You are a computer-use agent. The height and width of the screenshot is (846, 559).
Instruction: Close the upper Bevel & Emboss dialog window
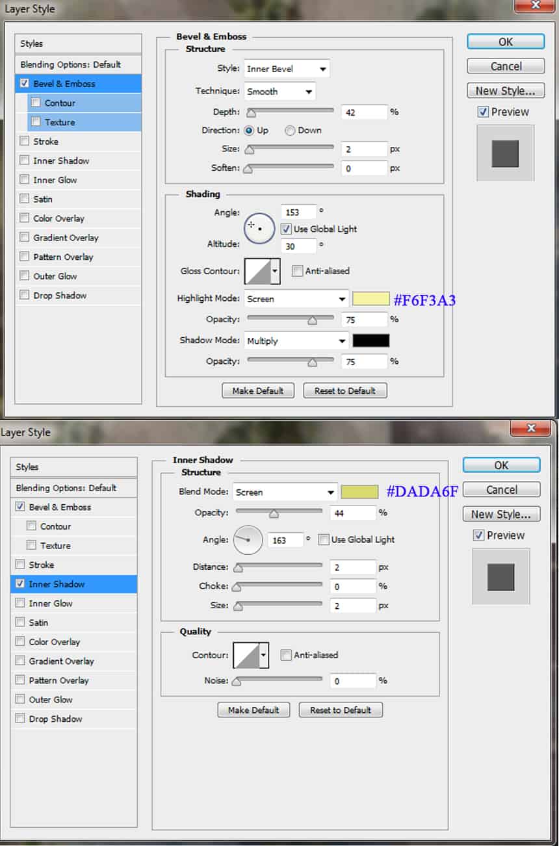[x=535, y=6]
